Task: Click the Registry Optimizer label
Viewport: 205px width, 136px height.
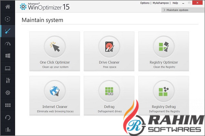Action: tap(164, 63)
